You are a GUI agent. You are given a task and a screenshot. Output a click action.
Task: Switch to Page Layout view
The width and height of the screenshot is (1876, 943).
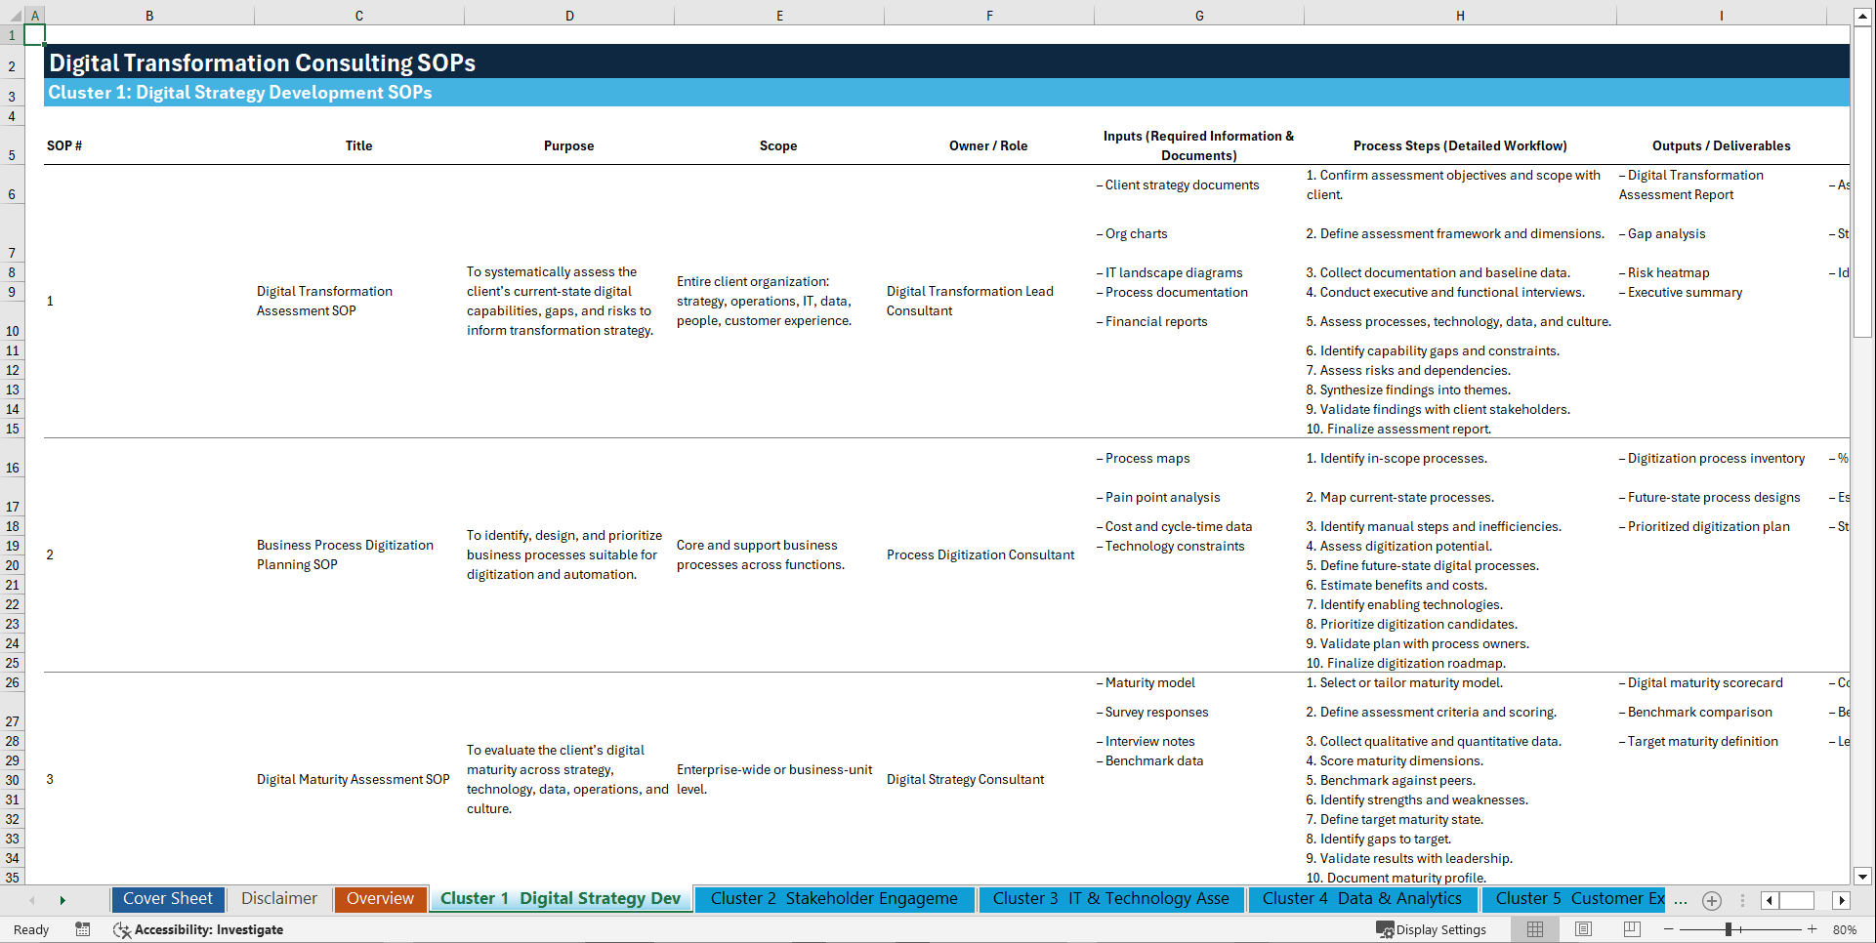point(1583,929)
